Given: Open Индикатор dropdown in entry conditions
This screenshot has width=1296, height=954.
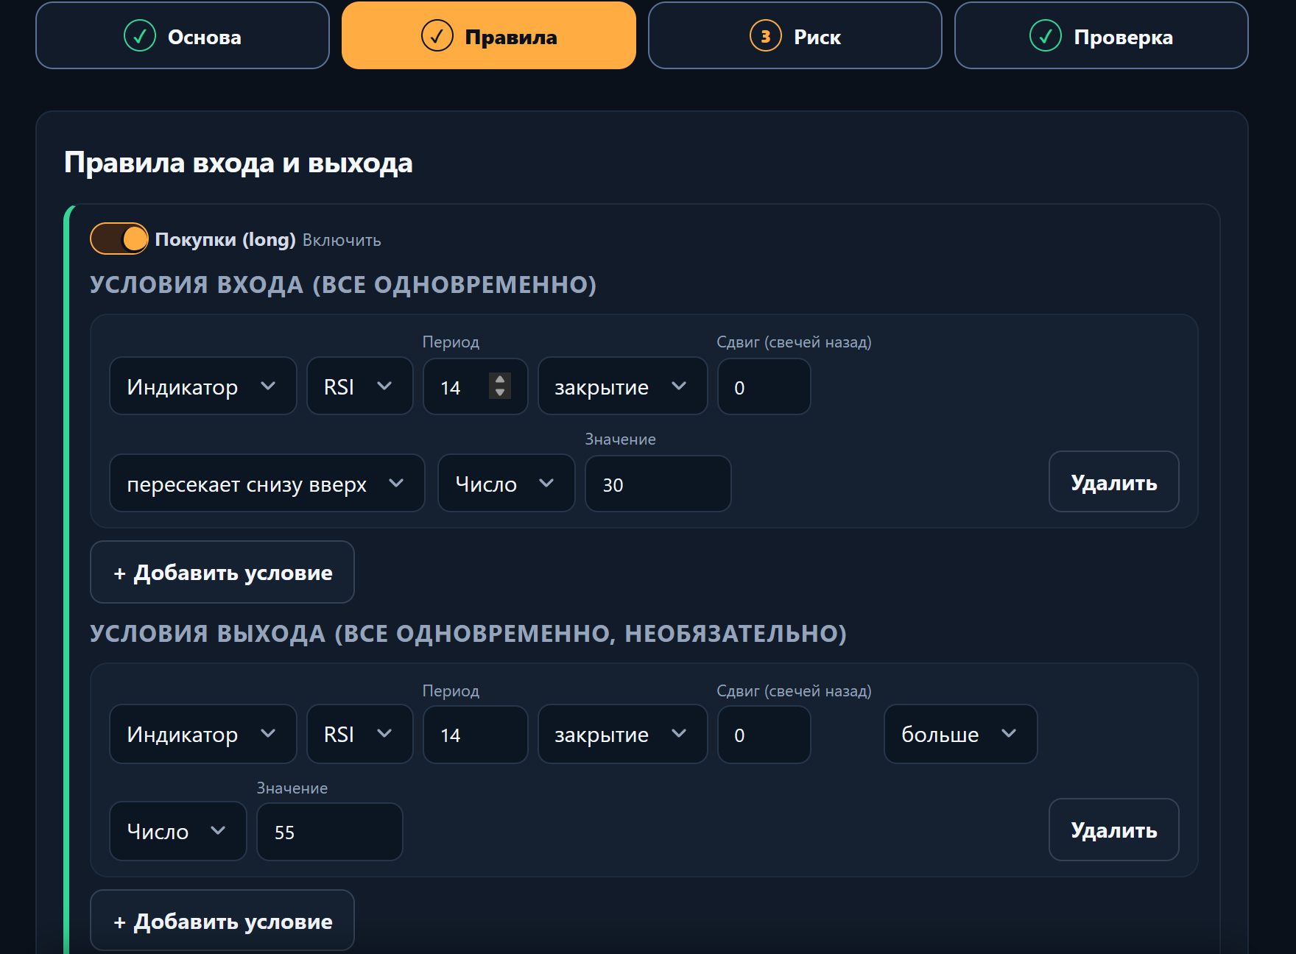Looking at the screenshot, I should pyautogui.click(x=203, y=386).
